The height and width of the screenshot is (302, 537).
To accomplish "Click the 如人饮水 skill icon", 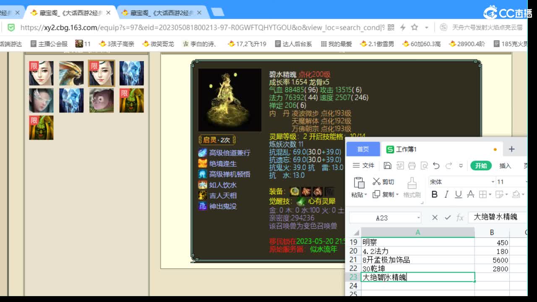I will click(203, 185).
